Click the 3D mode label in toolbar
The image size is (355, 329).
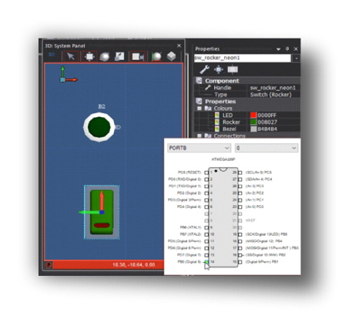click(x=52, y=55)
